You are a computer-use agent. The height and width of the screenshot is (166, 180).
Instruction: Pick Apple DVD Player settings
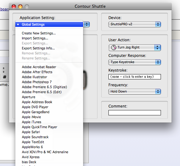click(49, 107)
